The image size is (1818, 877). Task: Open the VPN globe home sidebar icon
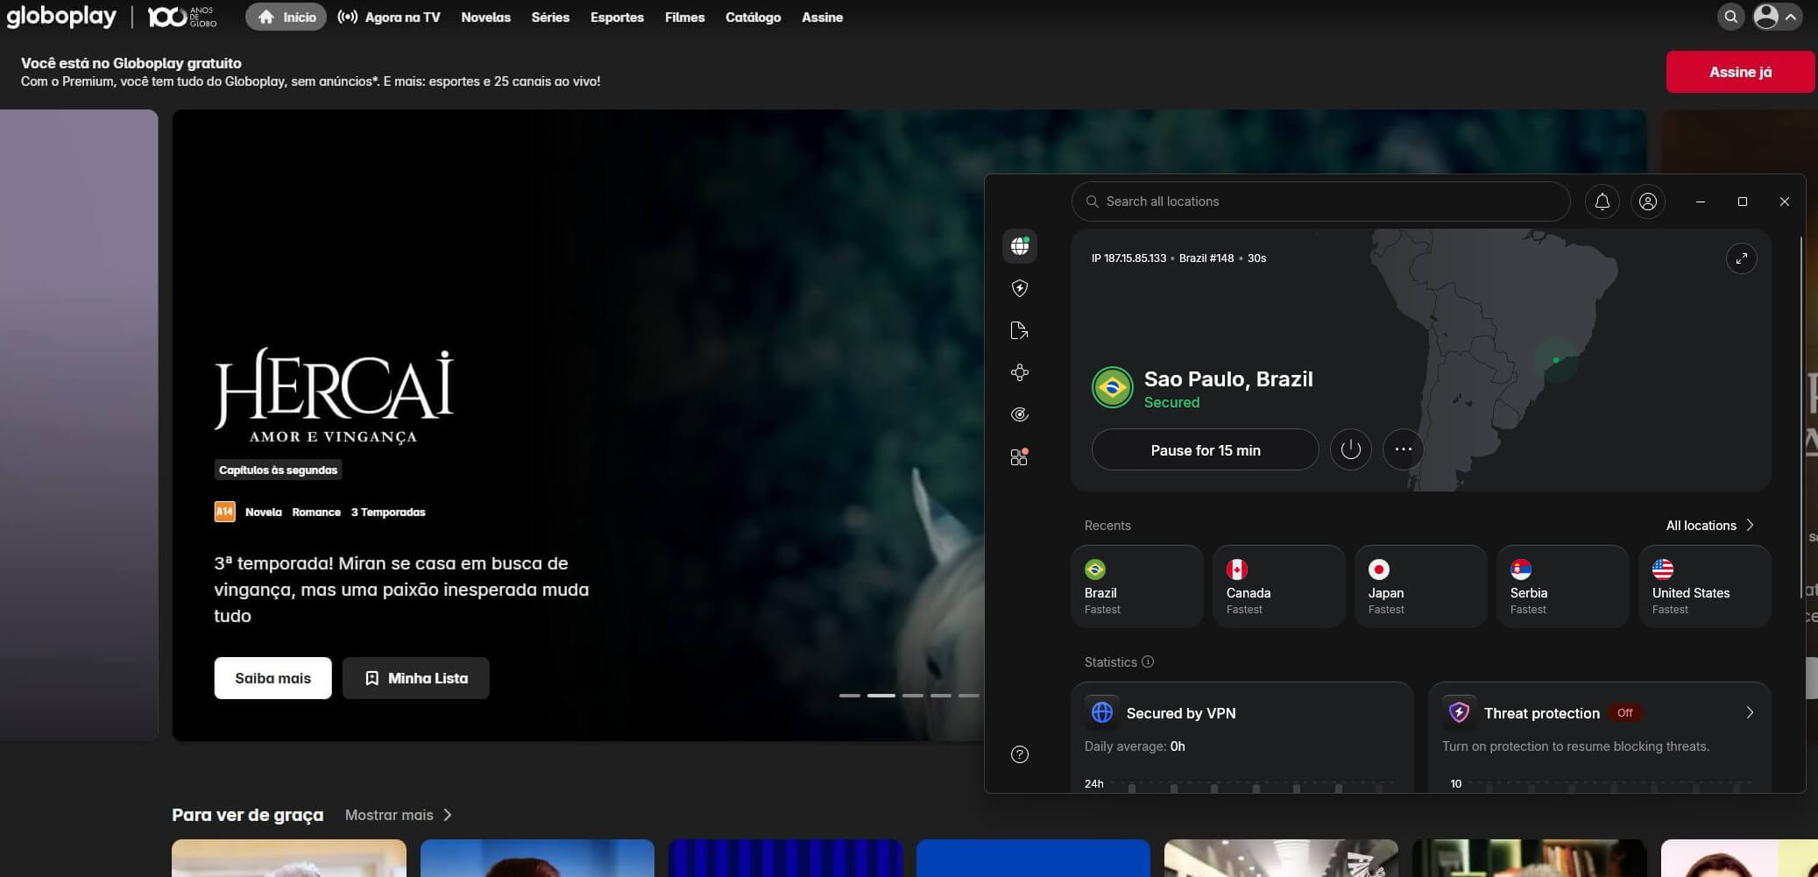[1019, 246]
